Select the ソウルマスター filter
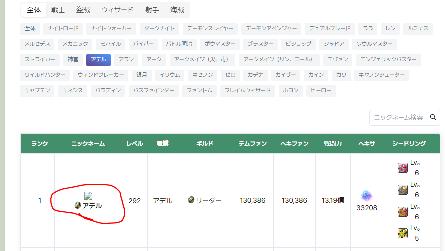The height and width of the screenshot is (251, 445). (x=374, y=44)
